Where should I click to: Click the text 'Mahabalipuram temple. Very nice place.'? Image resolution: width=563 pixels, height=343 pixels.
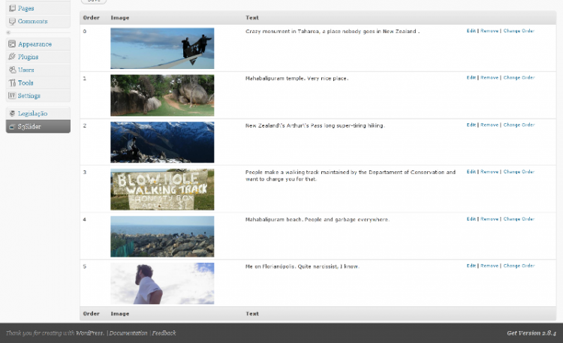click(x=297, y=78)
